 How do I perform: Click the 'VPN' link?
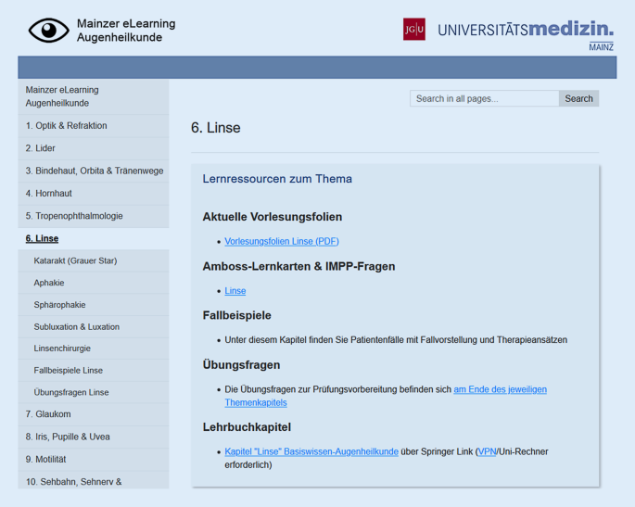[488, 451]
